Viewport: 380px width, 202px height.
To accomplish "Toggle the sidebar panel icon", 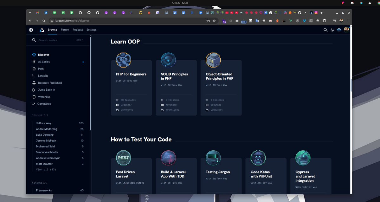I will [x=31, y=30].
